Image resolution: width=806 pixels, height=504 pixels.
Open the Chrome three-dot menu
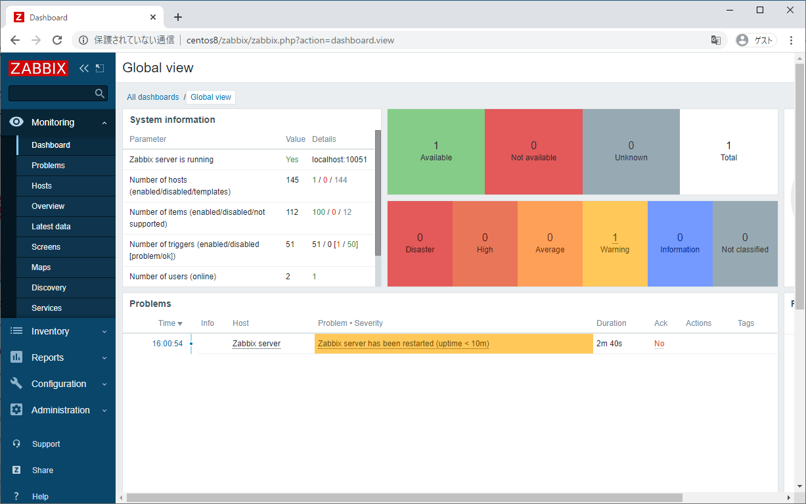(791, 40)
